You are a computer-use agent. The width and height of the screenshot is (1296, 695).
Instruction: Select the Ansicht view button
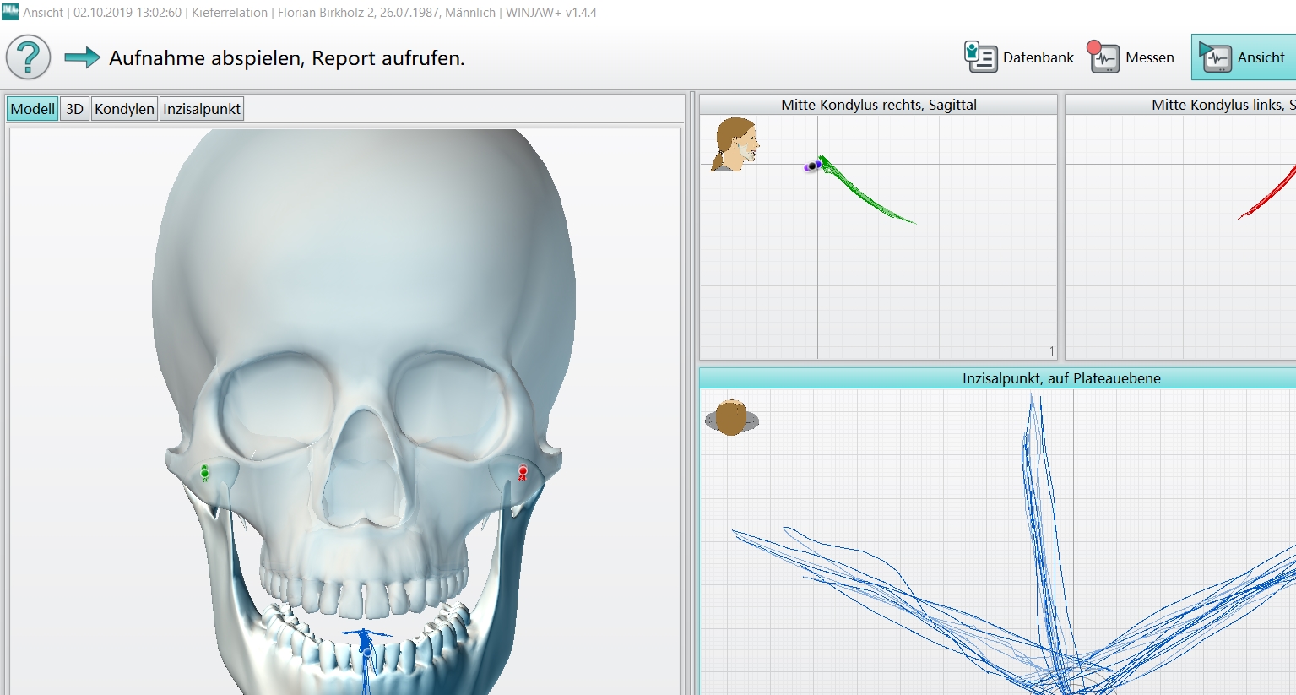tap(1243, 57)
